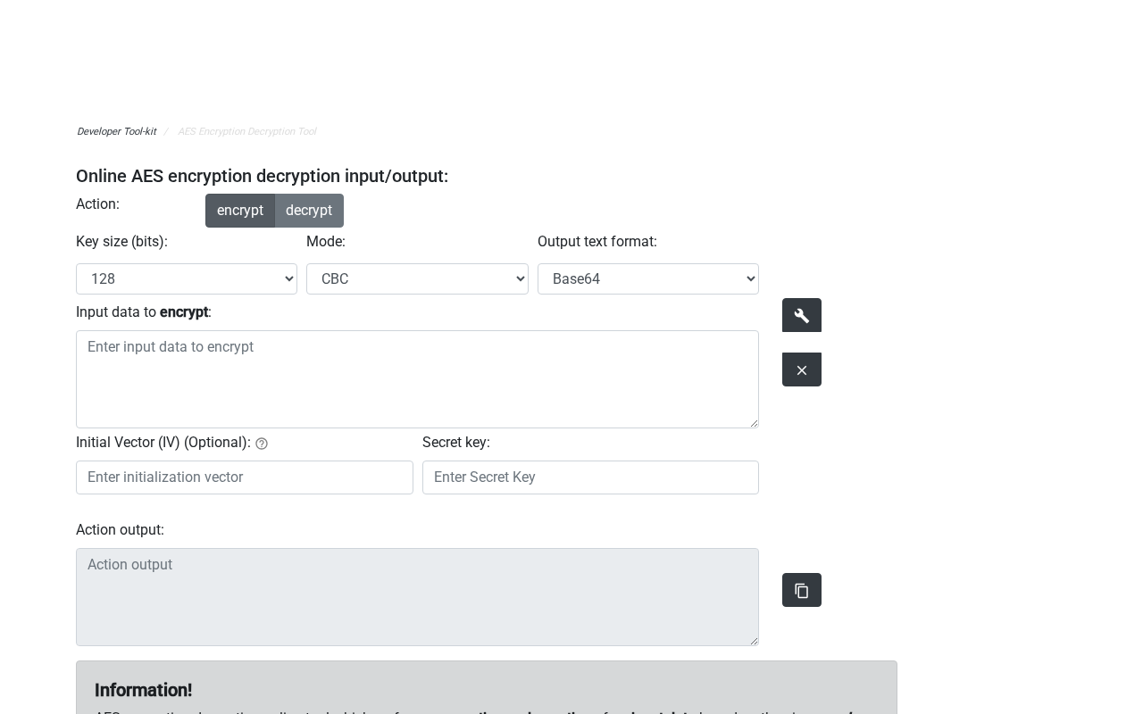Click the wrench icon to run encryption
Image resolution: width=1143 pixels, height=714 pixels.
click(801, 315)
